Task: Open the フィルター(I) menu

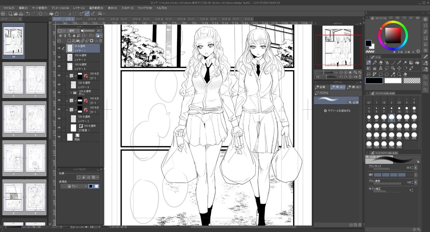Action: [127, 8]
